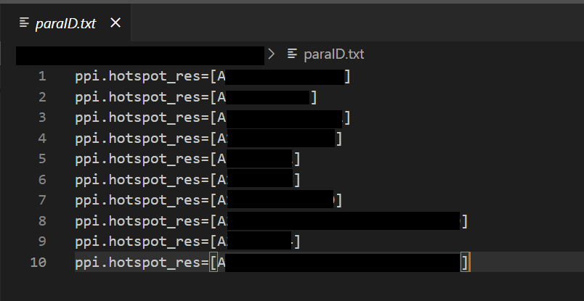The width and height of the screenshot is (584, 301).
Task: Click the closing bracket on line 8
Action: pyautogui.click(x=464, y=220)
